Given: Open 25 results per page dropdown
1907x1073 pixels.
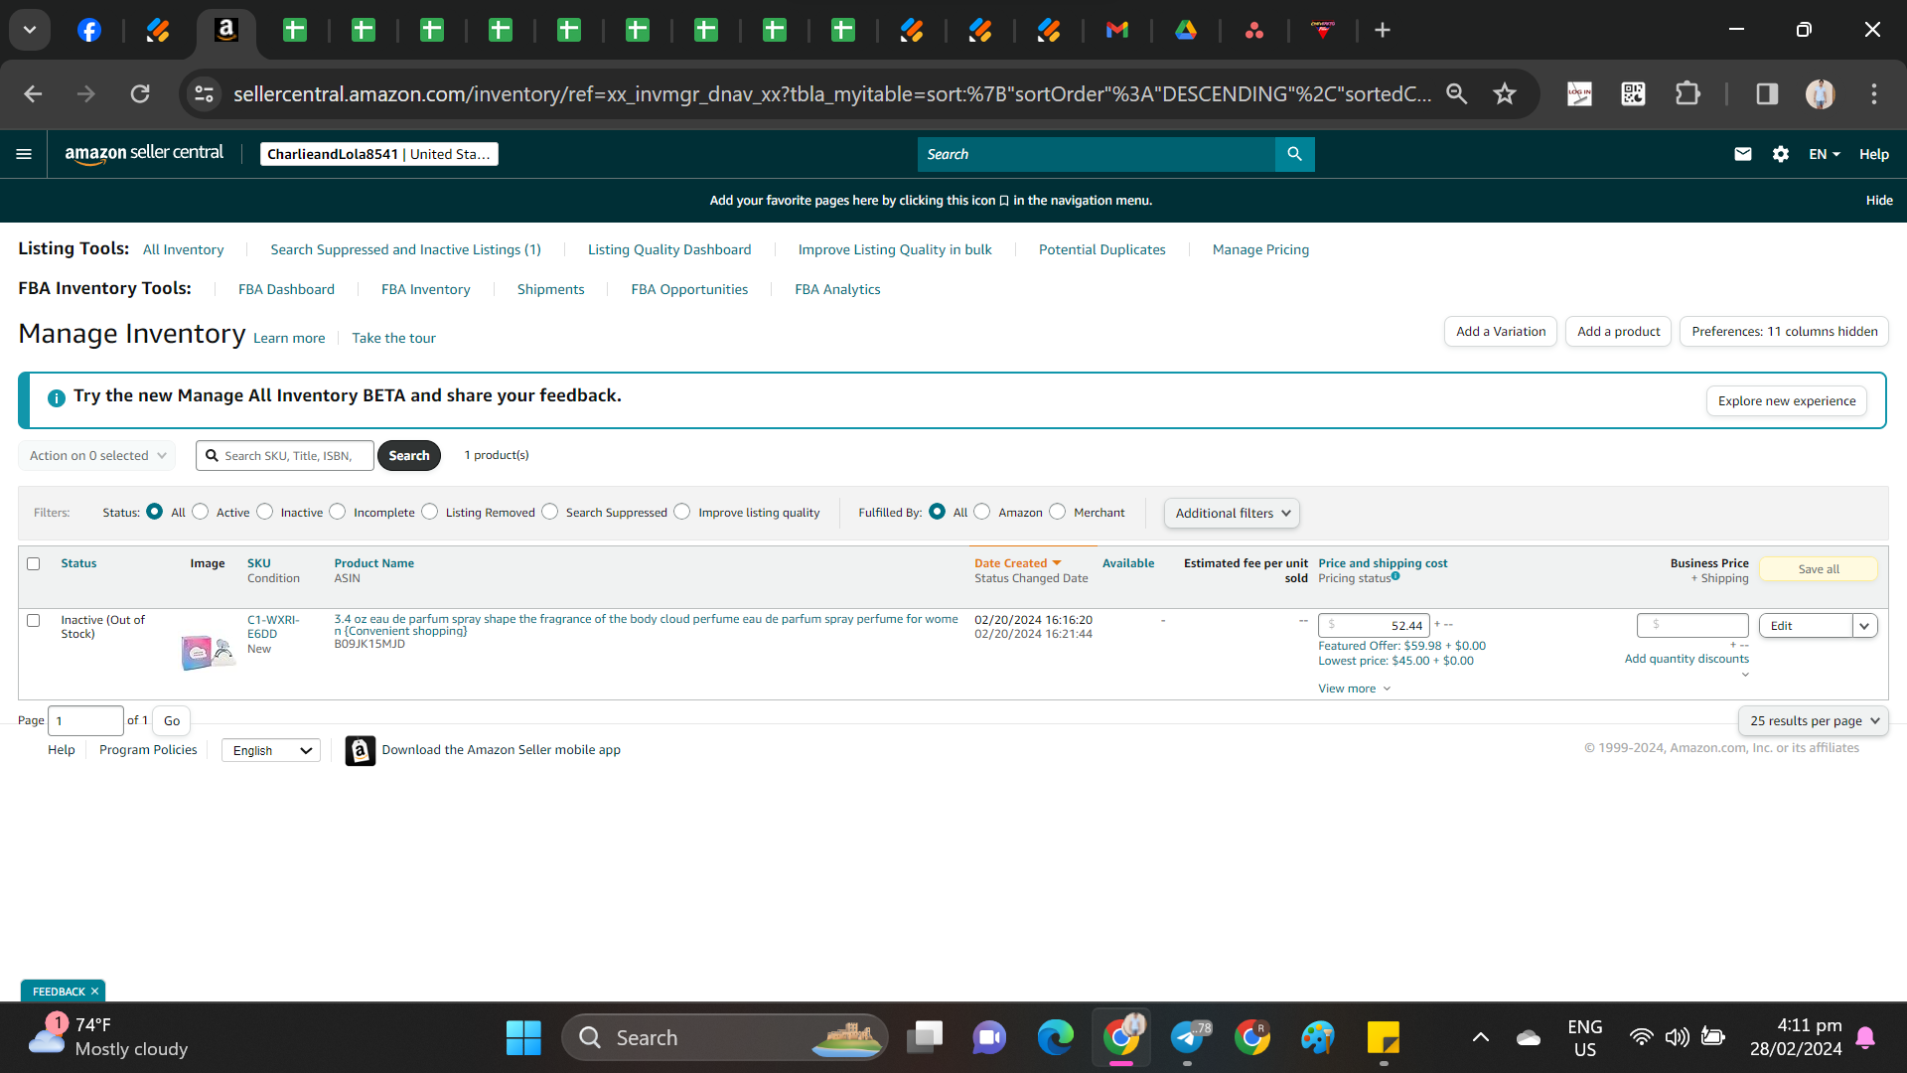Looking at the screenshot, I should click(x=1814, y=720).
